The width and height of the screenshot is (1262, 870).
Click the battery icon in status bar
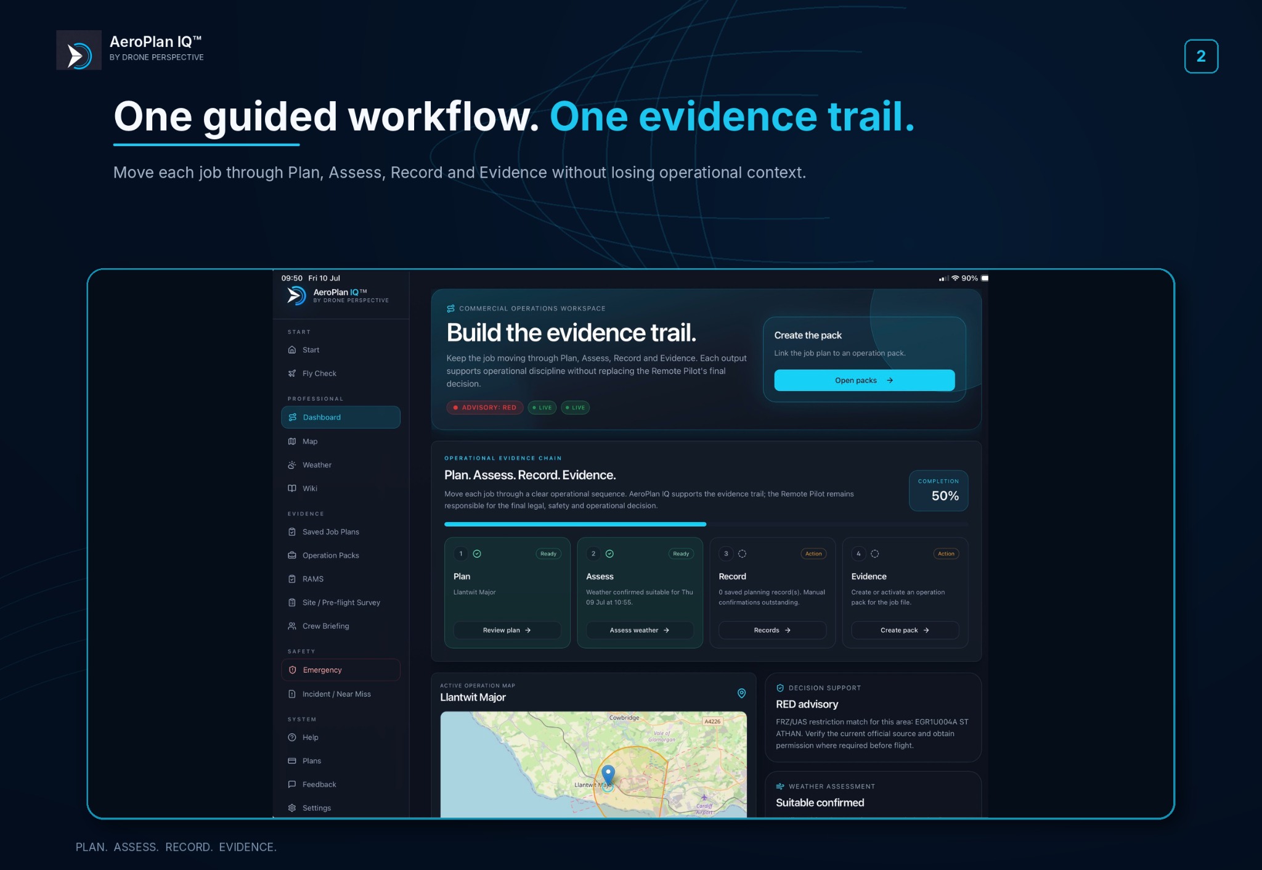tap(985, 278)
